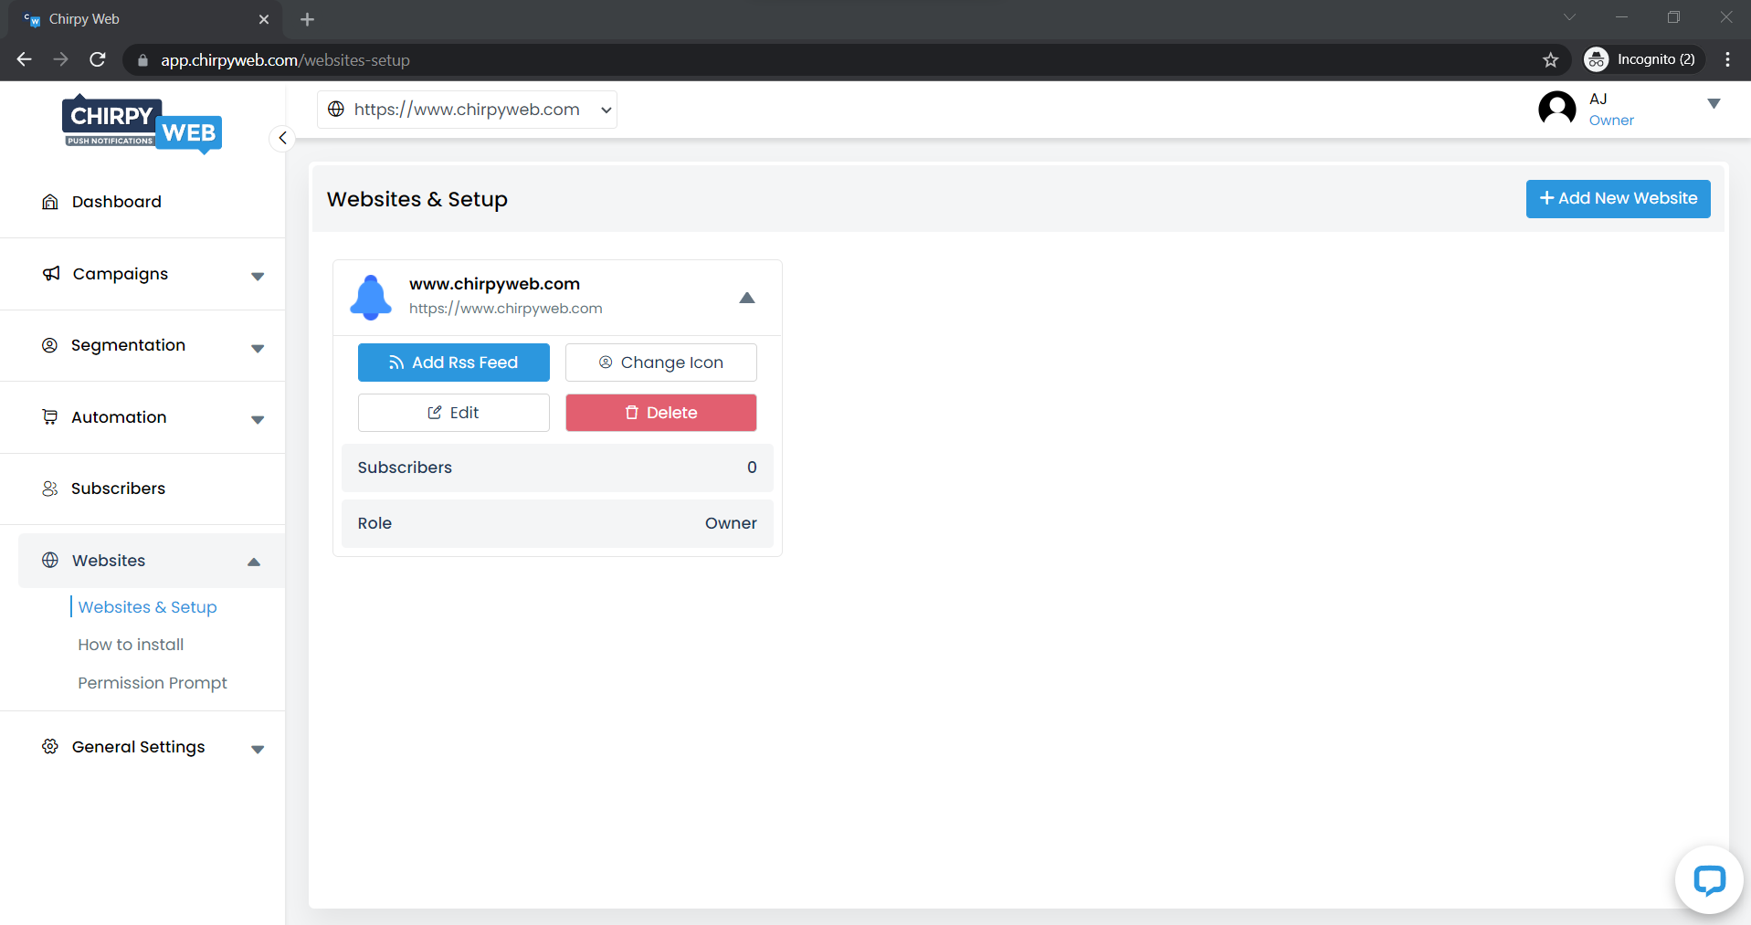Click the Automation icon in the sidebar
Image resolution: width=1751 pixels, height=925 pixels.
(50, 417)
